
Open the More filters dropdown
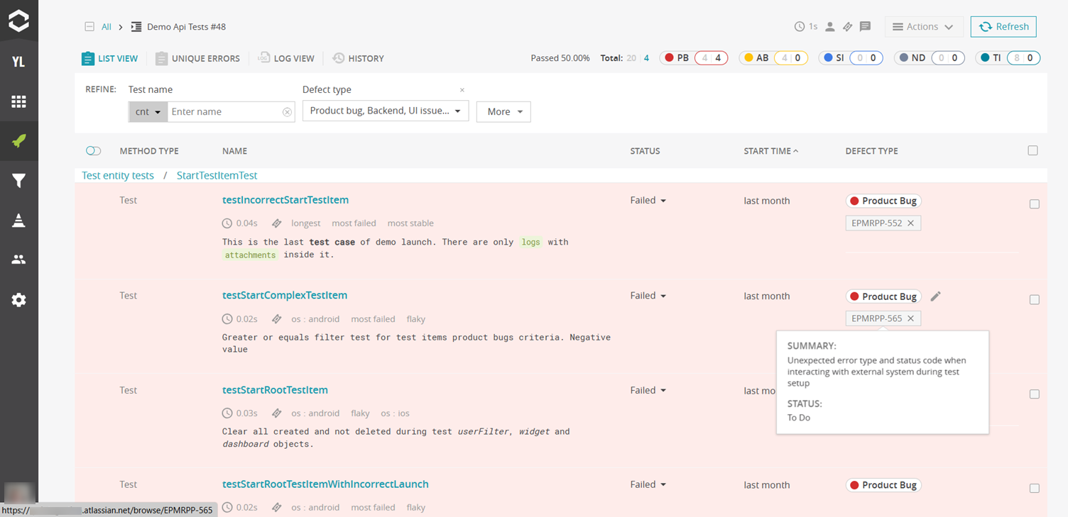[x=503, y=112]
